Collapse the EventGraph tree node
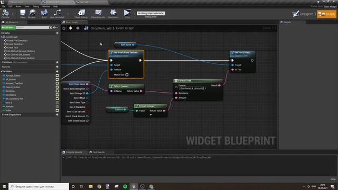Image resolution: width=338 pixels, height=190 pixels. coord(2,37)
